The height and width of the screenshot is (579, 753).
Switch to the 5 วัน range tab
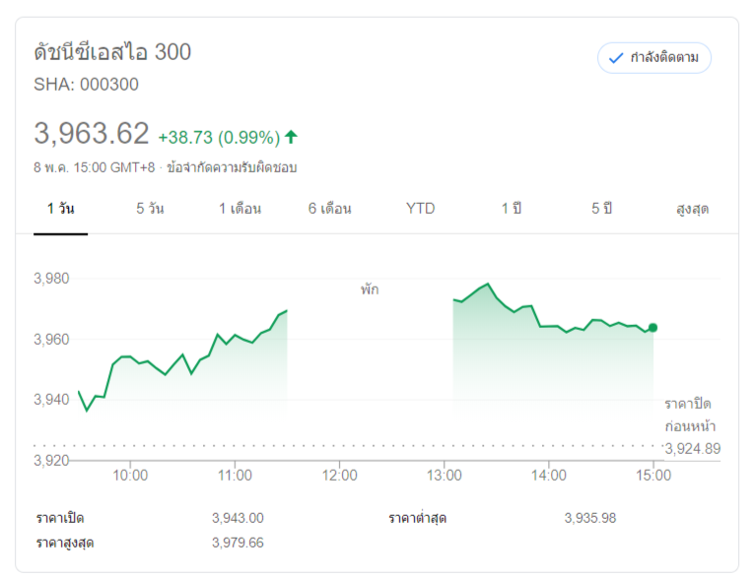pos(150,209)
